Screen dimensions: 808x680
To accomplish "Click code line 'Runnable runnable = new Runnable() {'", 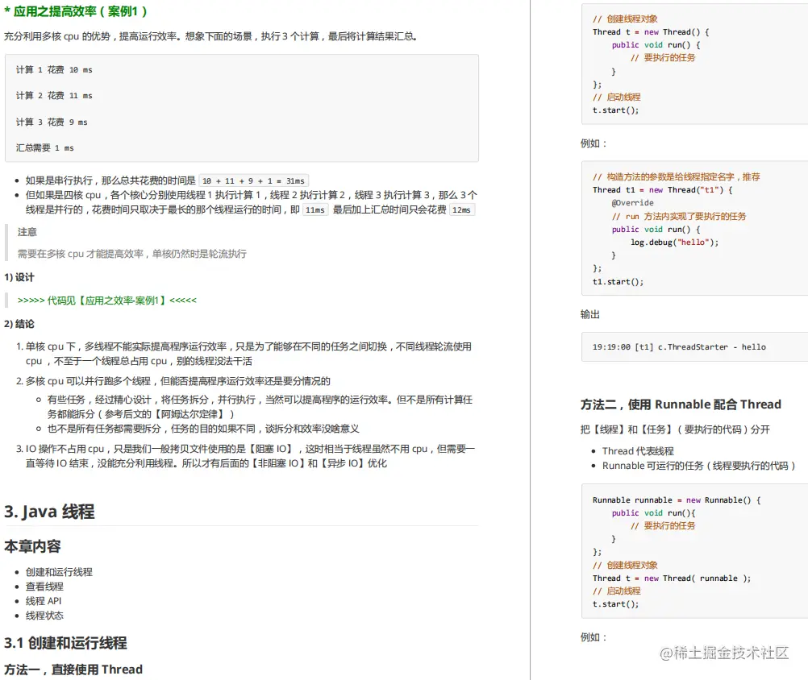I will 677,500.
